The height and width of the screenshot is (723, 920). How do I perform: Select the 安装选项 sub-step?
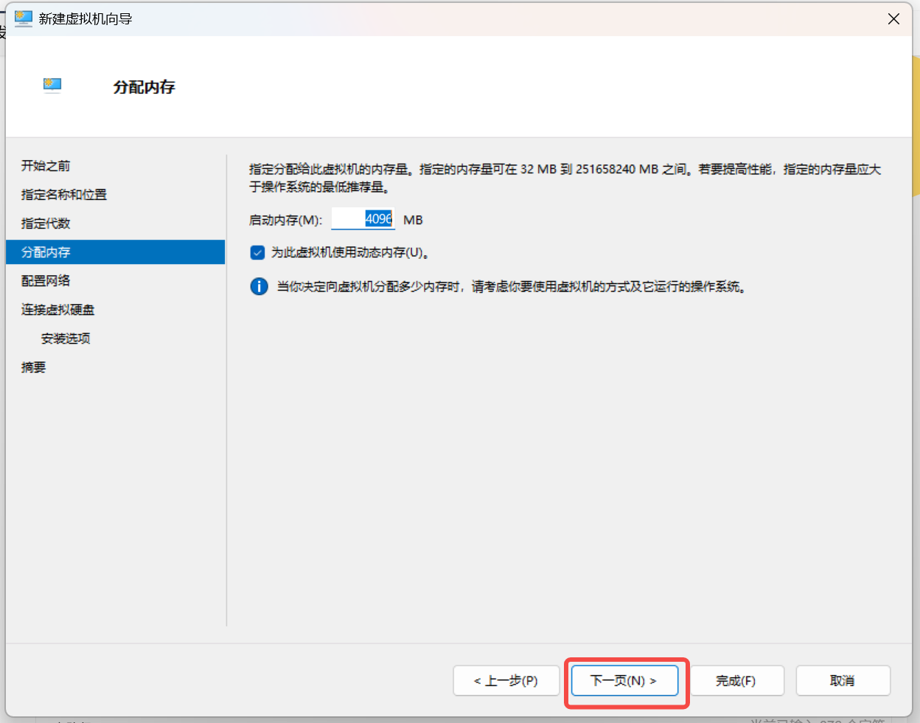tap(66, 339)
